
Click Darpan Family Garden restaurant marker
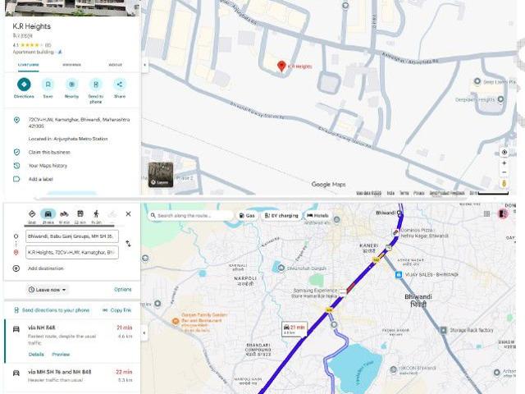(175, 321)
